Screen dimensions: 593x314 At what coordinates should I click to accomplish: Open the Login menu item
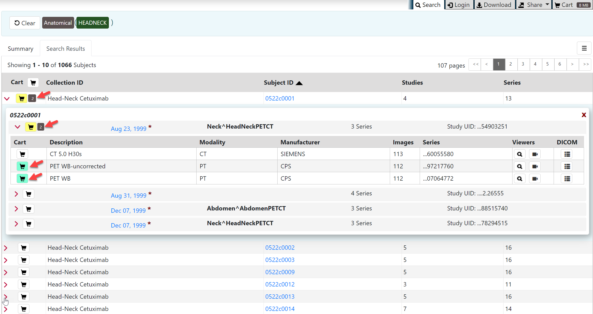pyautogui.click(x=459, y=5)
